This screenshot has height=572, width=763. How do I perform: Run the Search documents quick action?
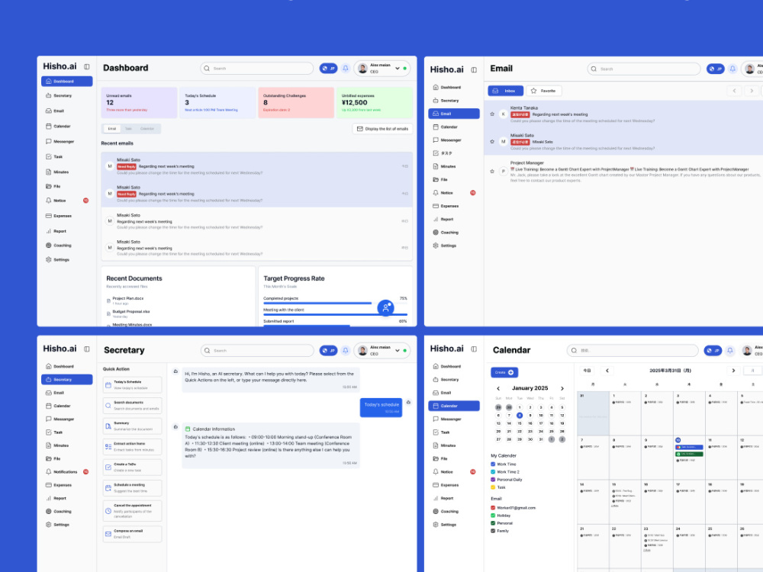(132, 406)
